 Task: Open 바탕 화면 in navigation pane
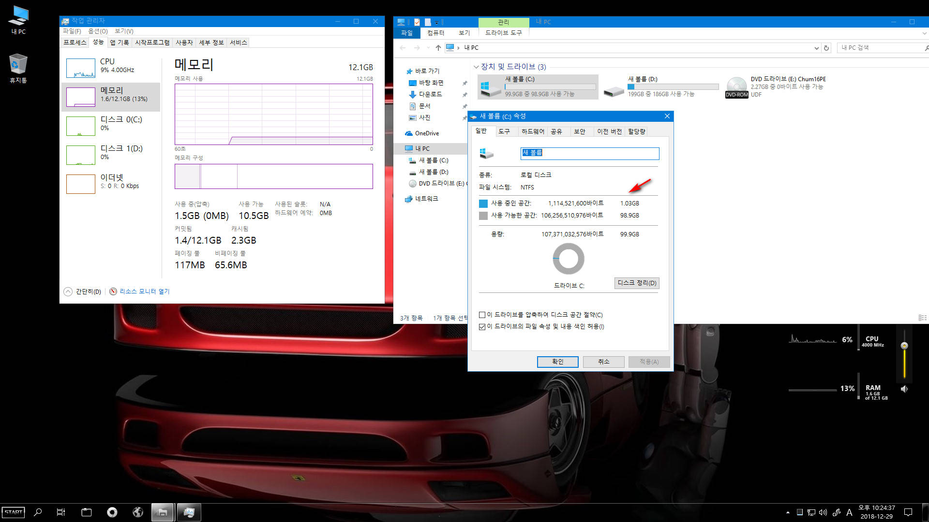pos(426,83)
